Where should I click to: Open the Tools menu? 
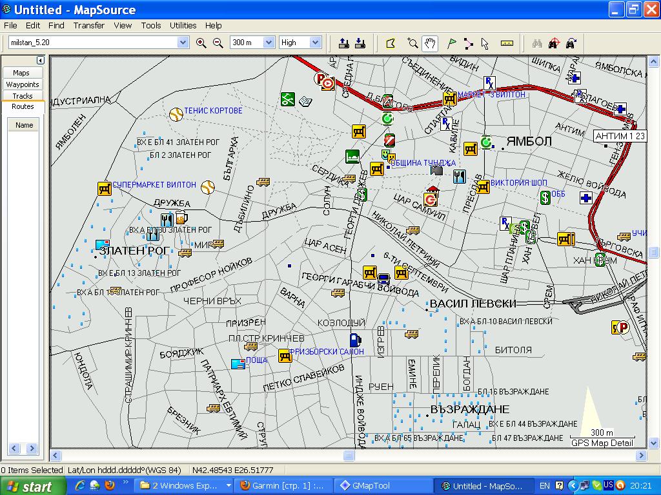tap(151, 25)
